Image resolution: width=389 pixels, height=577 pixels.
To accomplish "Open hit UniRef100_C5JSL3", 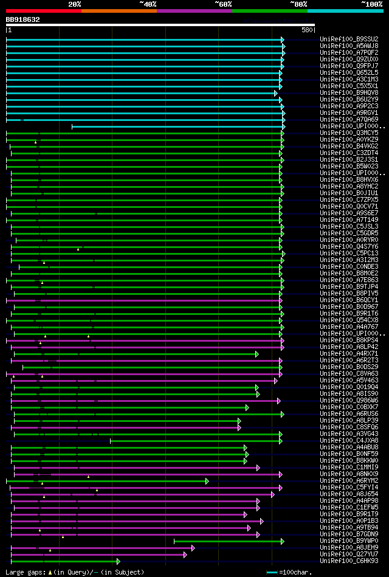I will (x=349, y=226).
